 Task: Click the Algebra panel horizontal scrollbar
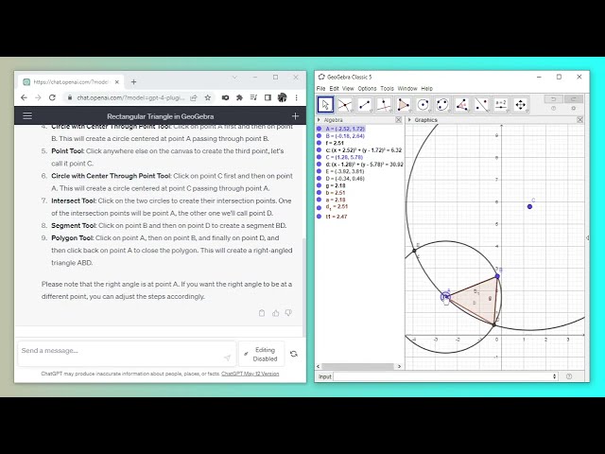coord(357,366)
